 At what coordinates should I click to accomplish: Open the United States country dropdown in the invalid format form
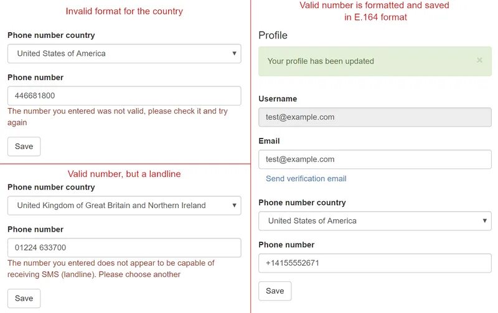pyautogui.click(x=124, y=53)
